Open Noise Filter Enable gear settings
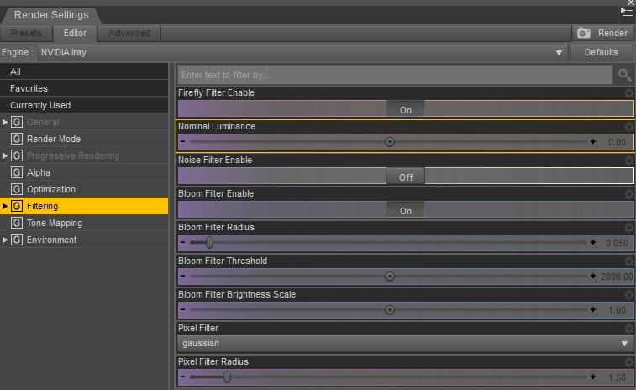Image resolution: width=636 pixels, height=390 pixels. pyautogui.click(x=628, y=161)
